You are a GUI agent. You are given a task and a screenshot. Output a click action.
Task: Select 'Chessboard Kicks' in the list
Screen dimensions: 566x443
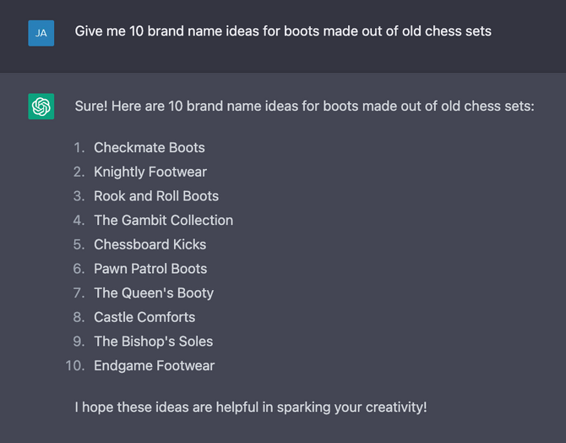tap(150, 244)
